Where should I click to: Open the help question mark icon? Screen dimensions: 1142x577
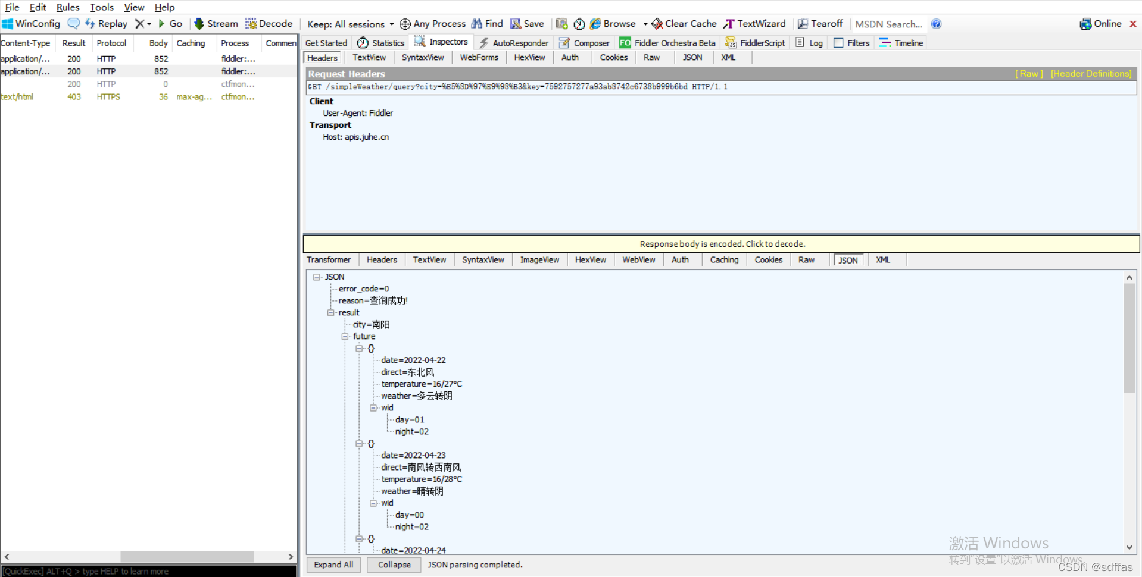[x=937, y=24]
